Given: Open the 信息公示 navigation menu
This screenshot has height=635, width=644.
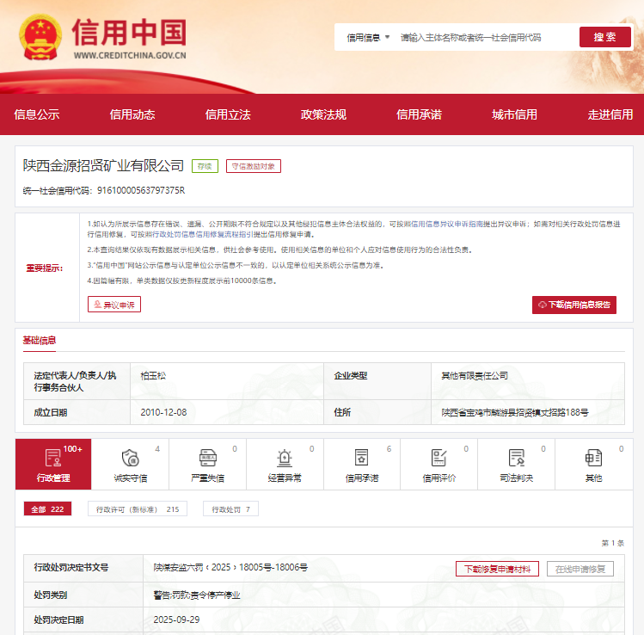Looking at the screenshot, I should pyautogui.click(x=37, y=114).
